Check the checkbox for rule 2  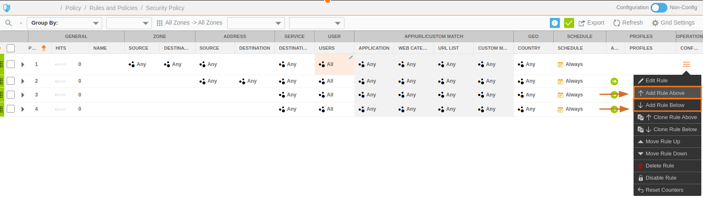coord(11,81)
